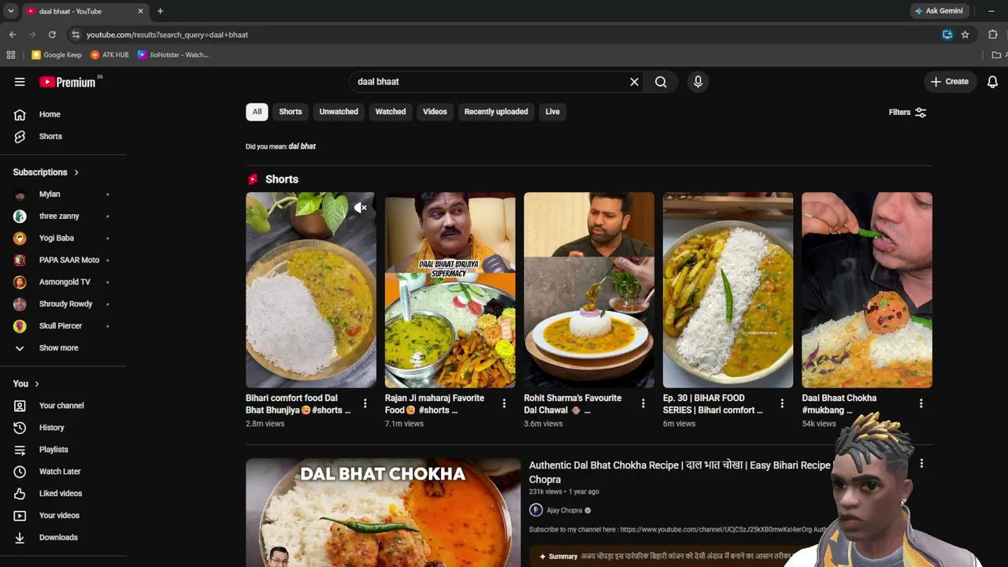The height and width of the screenshot is (567, 1008).
Task: Open more options for Daal Bhaat Chokha mukbang
Action: click(x=921, y=403)
